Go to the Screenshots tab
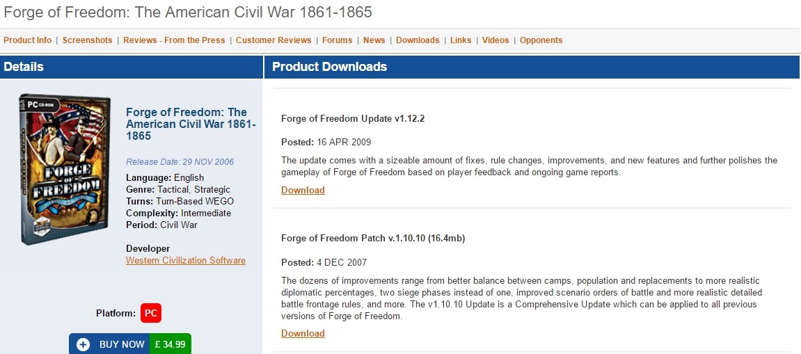 88,40
